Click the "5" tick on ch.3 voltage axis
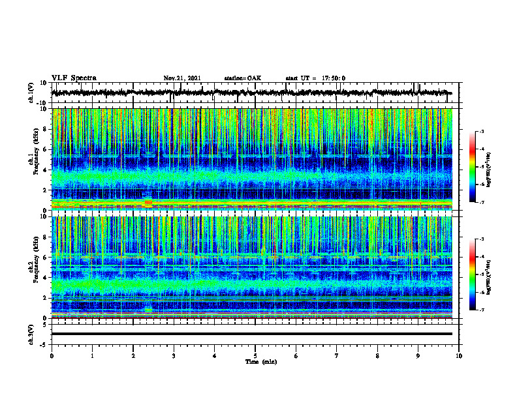This screenshot has width=517, height=399. (x=45, y=324)
